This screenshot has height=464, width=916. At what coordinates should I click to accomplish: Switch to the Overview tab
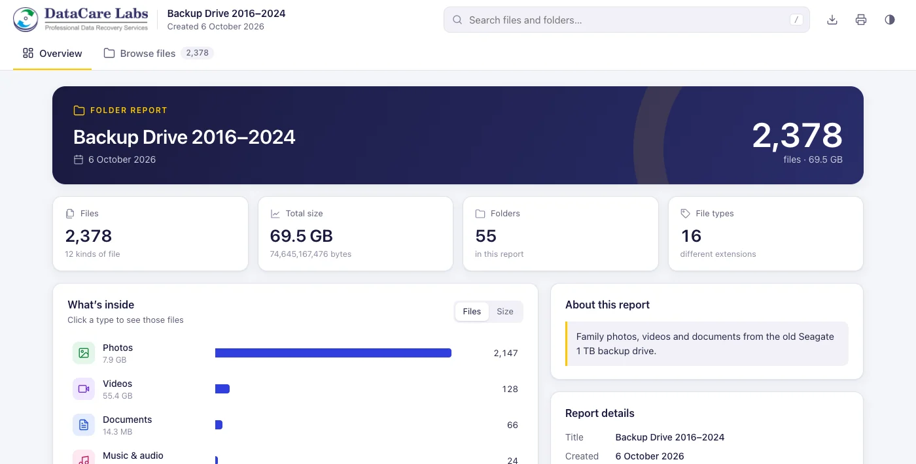[x=52, y=54]
